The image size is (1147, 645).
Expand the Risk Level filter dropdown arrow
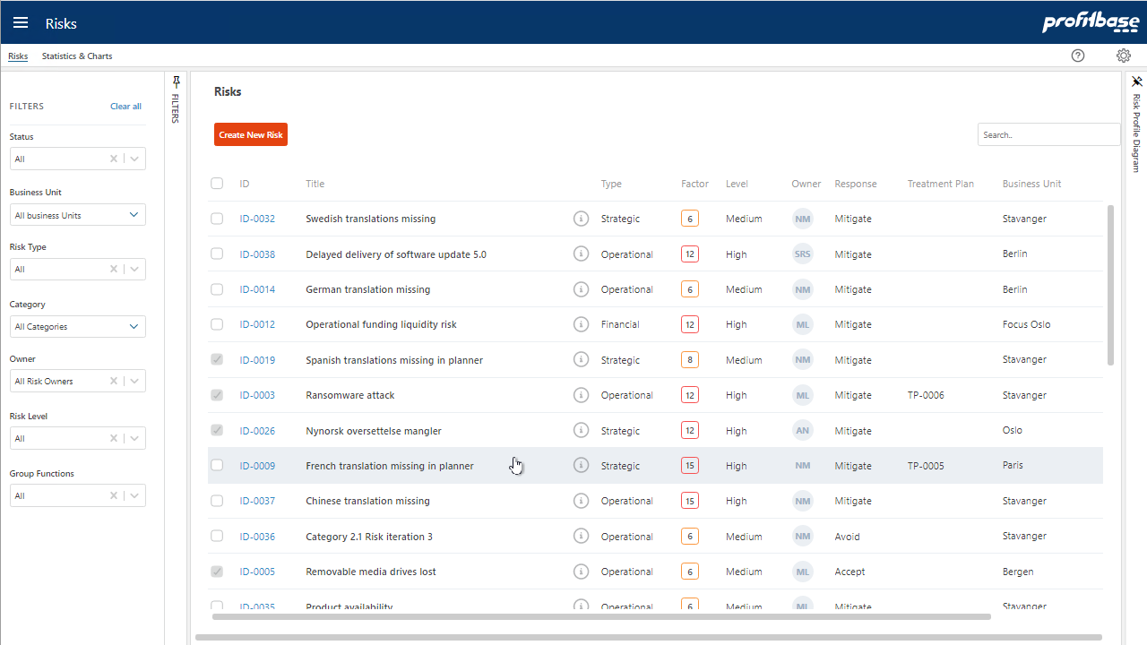(134, 438)
